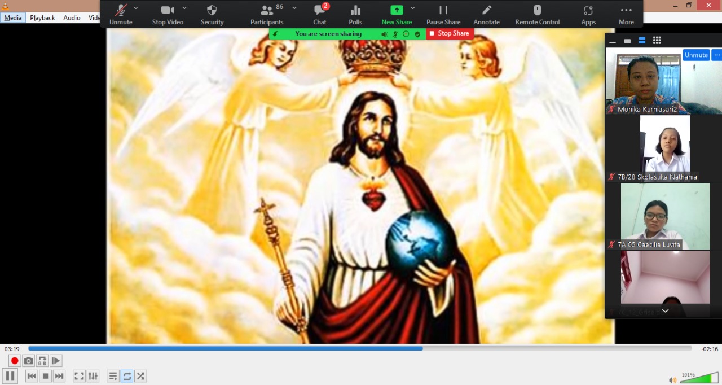
Task: Open the Annotate pencil tool
Action: [486, 15]
